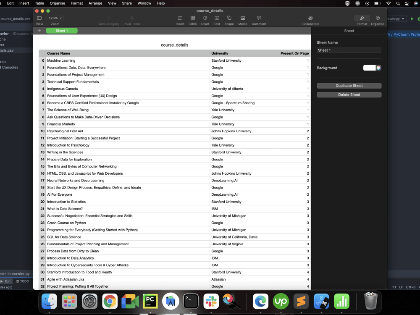Open the 125% zoom dropdown

coord(55,18)
